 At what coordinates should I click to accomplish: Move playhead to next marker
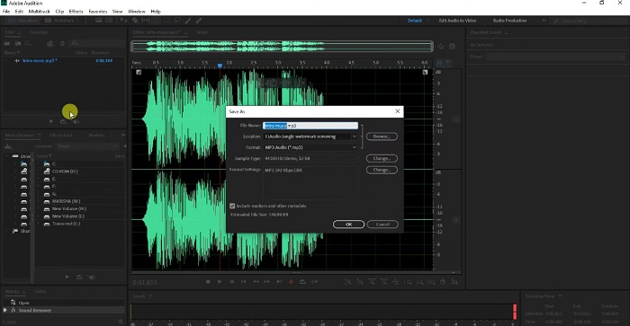[279, 282]
